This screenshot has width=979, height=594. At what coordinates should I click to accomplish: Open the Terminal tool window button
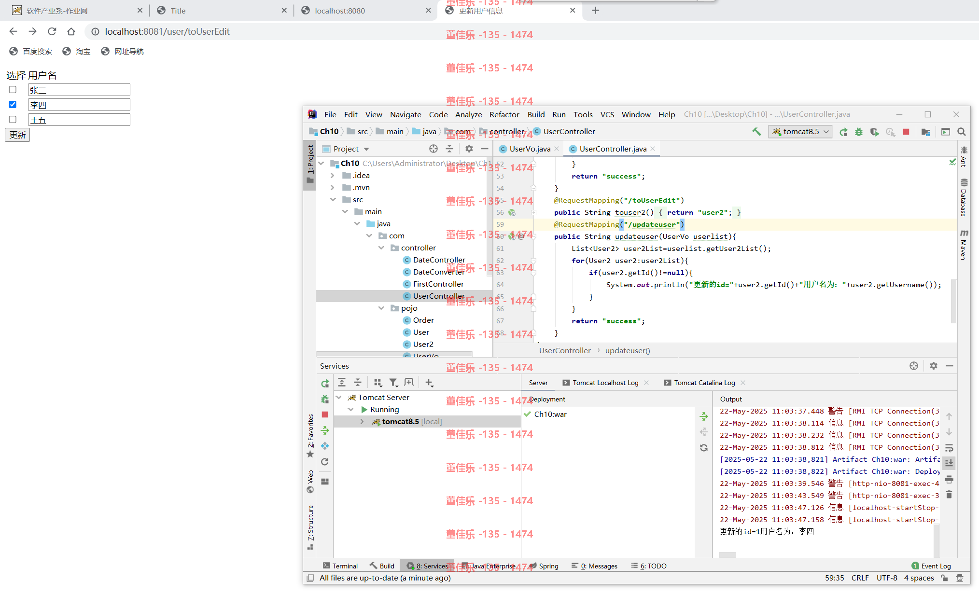click(x=340, y=566)
